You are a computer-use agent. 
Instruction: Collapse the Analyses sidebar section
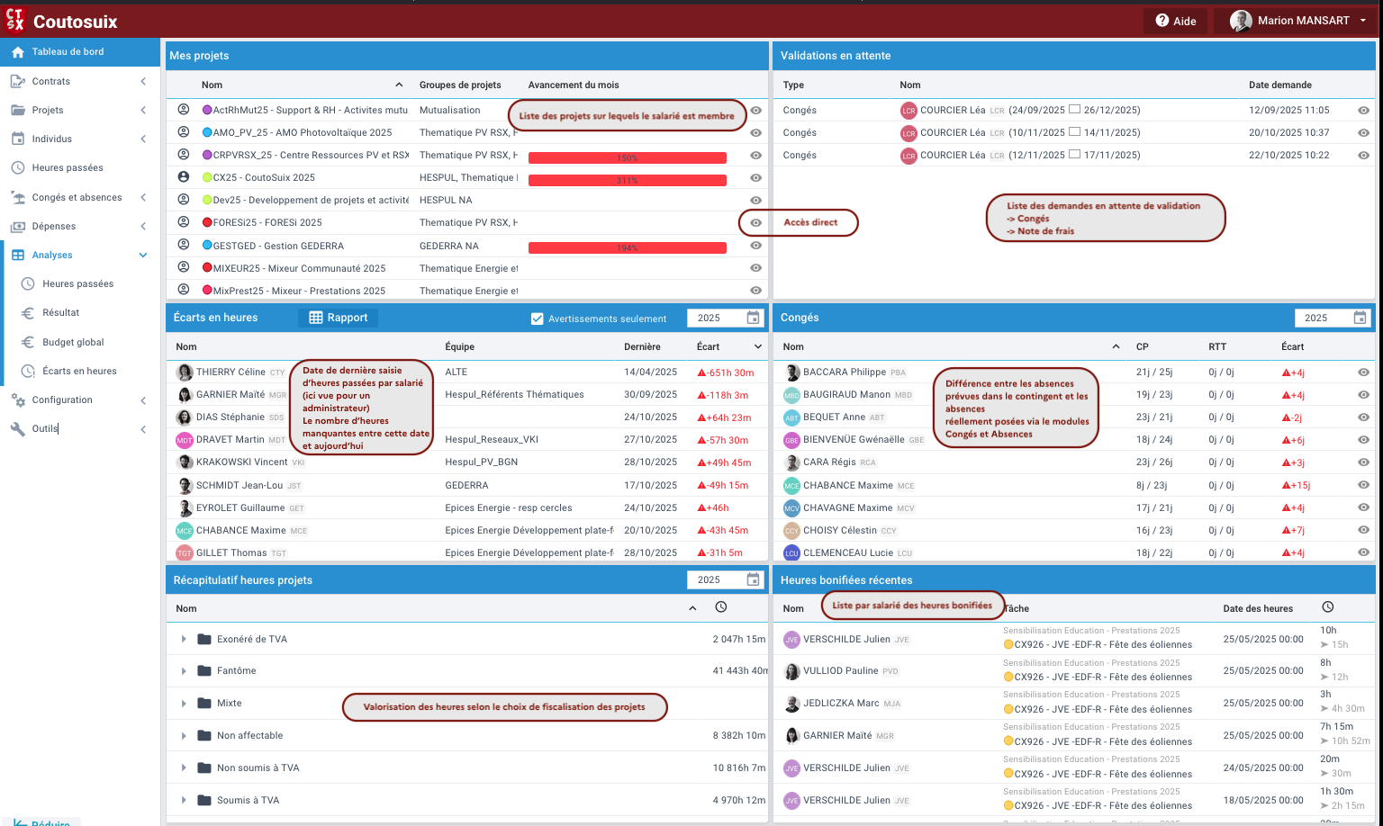click(142, 256)
